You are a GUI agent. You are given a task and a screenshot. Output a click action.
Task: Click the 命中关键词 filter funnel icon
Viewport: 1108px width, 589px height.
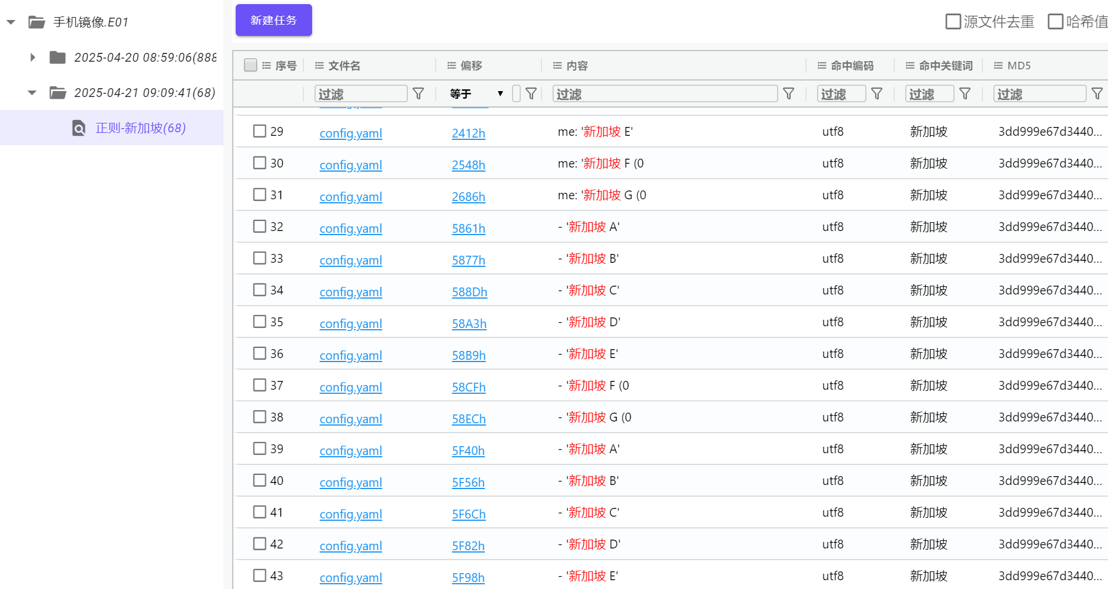tap(965, 94)
